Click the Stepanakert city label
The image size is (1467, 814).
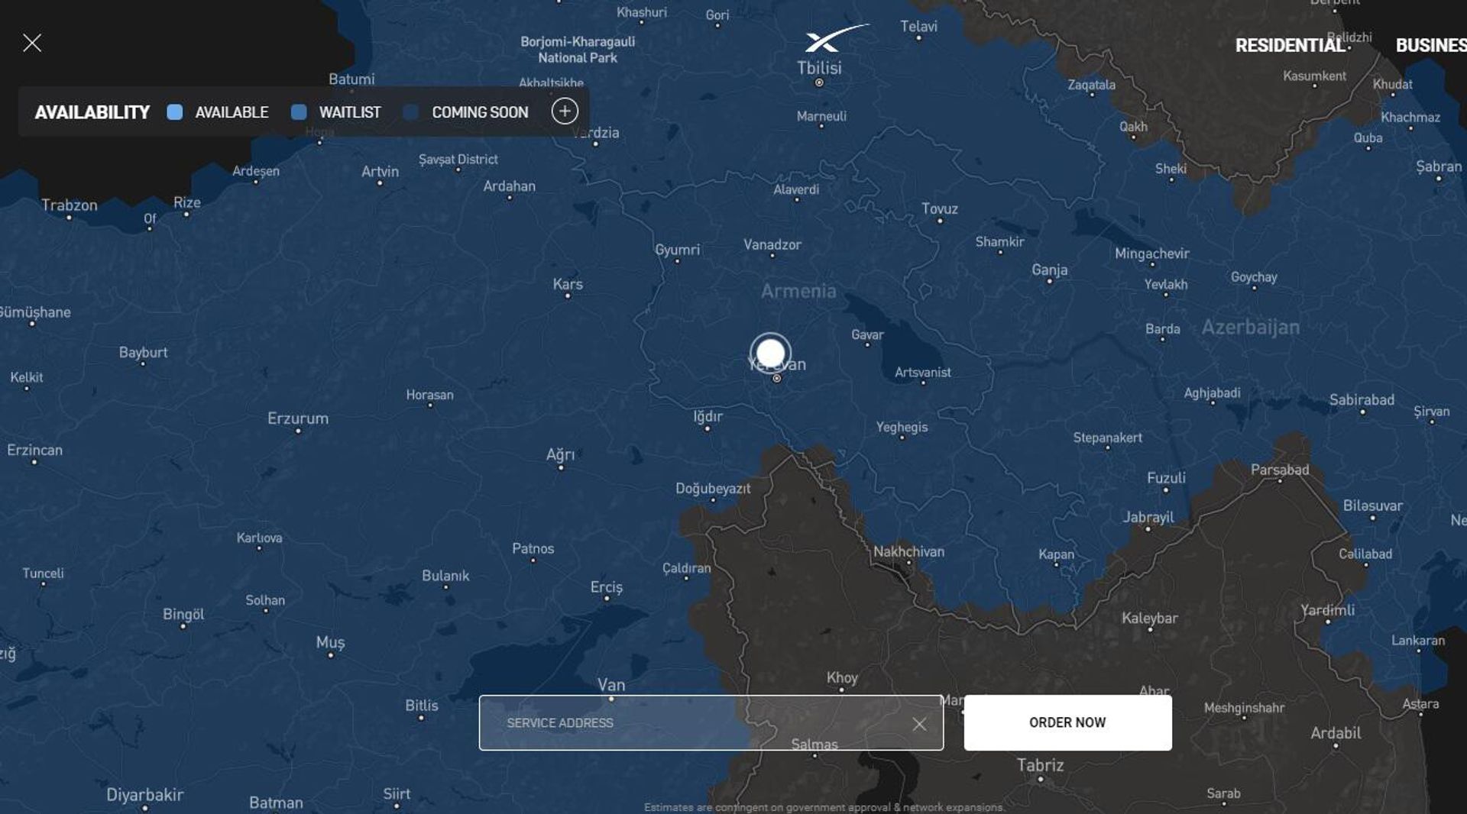point(1107,438)
